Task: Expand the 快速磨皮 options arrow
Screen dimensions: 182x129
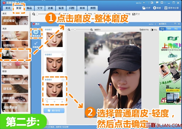Action: [63, 55]
